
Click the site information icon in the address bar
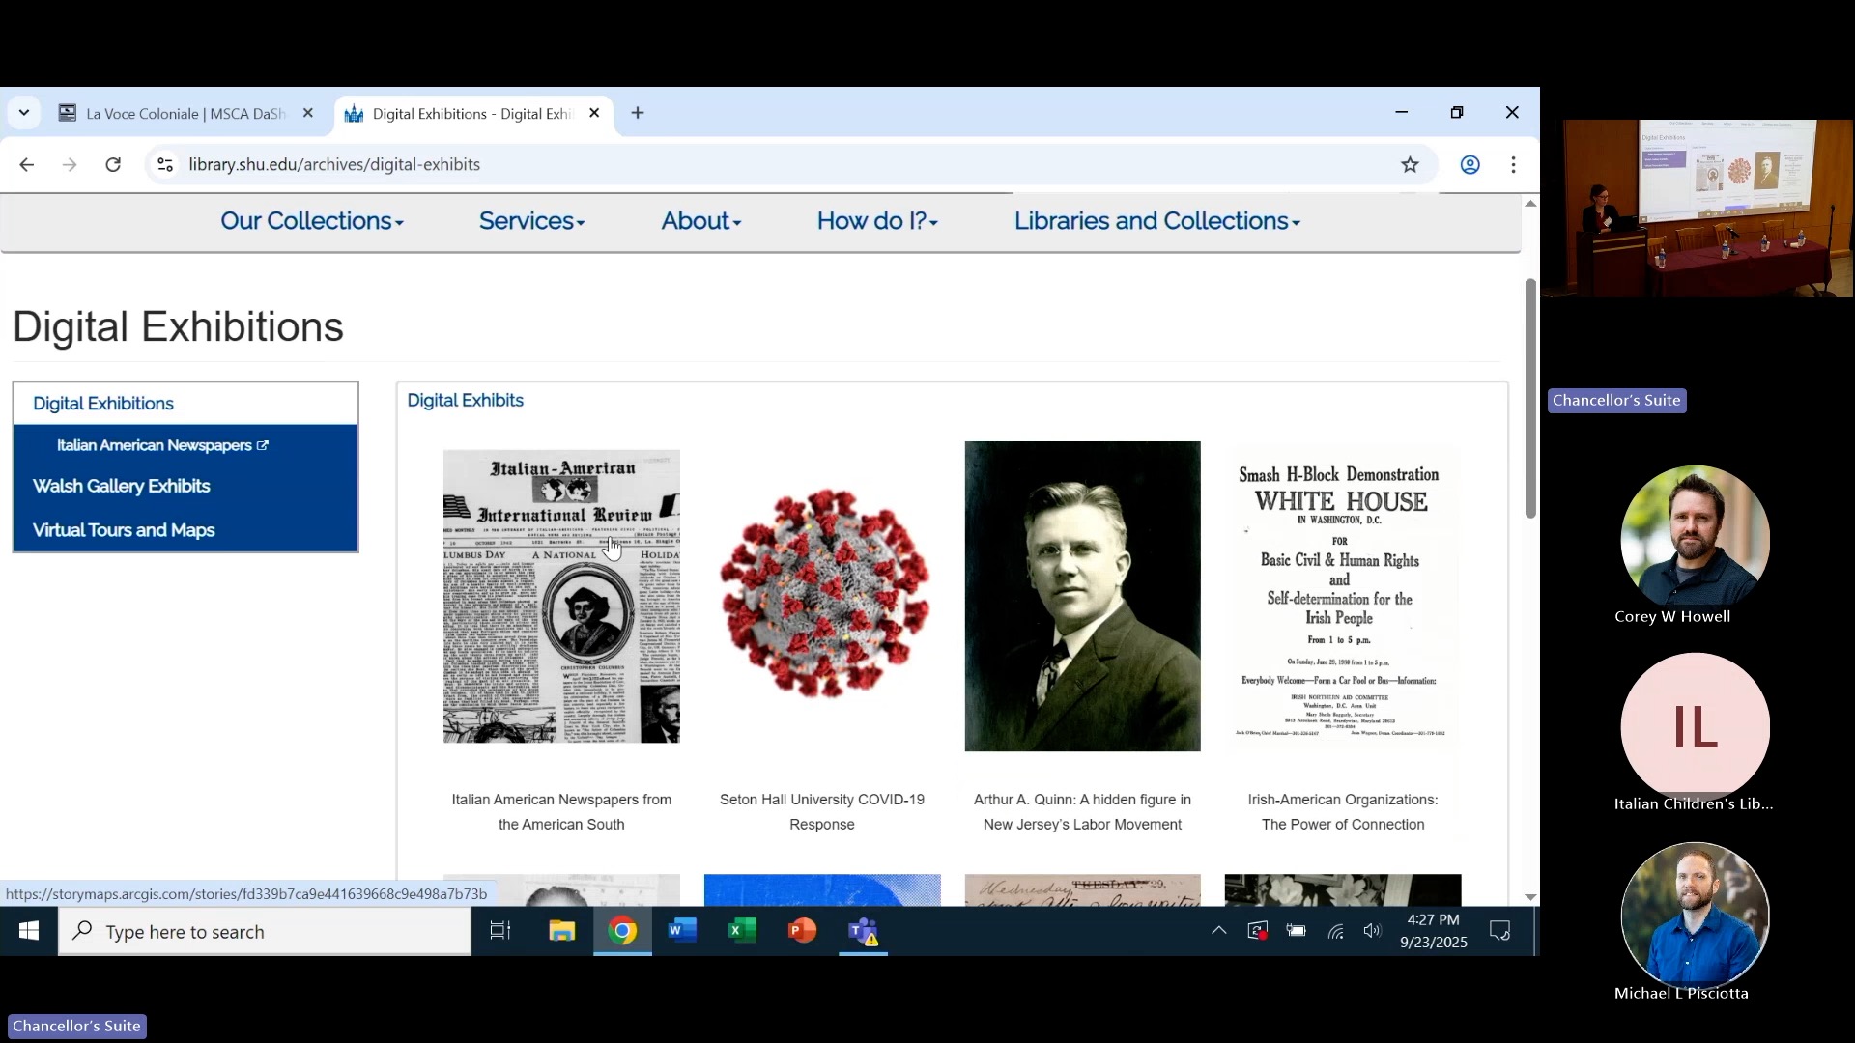click(x=165, y=165)
